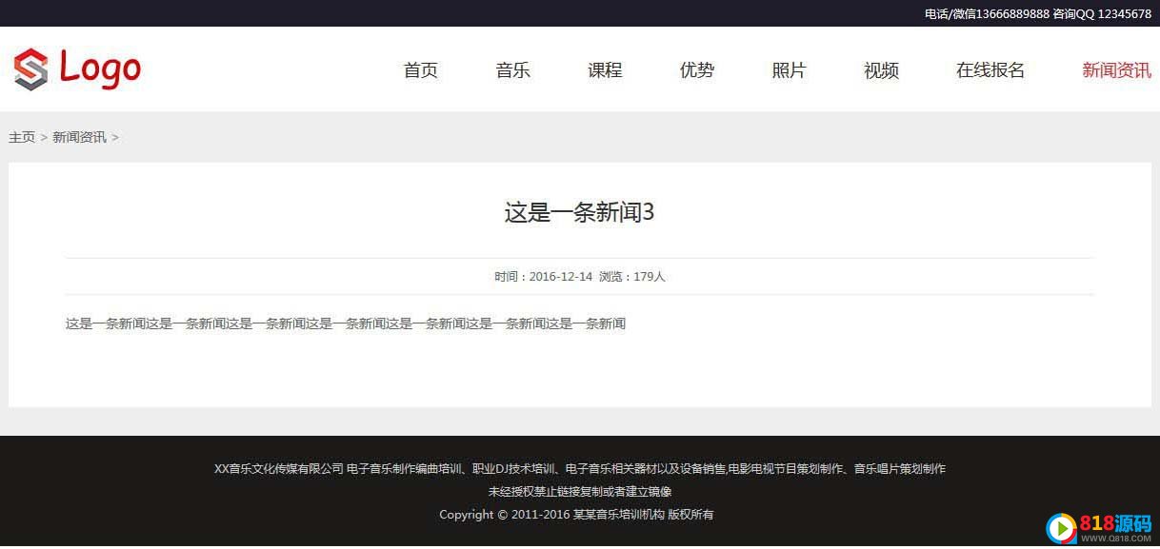Click the article body paragraph text
The width and height of the screenshot is (1160, 549).
pyautogui.click(x=346, y=324)
